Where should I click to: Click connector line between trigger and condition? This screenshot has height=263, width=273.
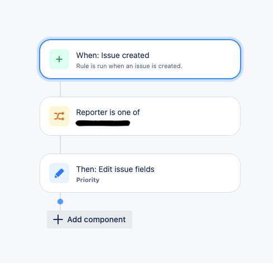[x=60, y=88]
